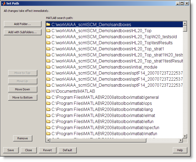Viewport: 196px width, 162px height.
Task: Click the Move to Bottom button
Action: 22,97
